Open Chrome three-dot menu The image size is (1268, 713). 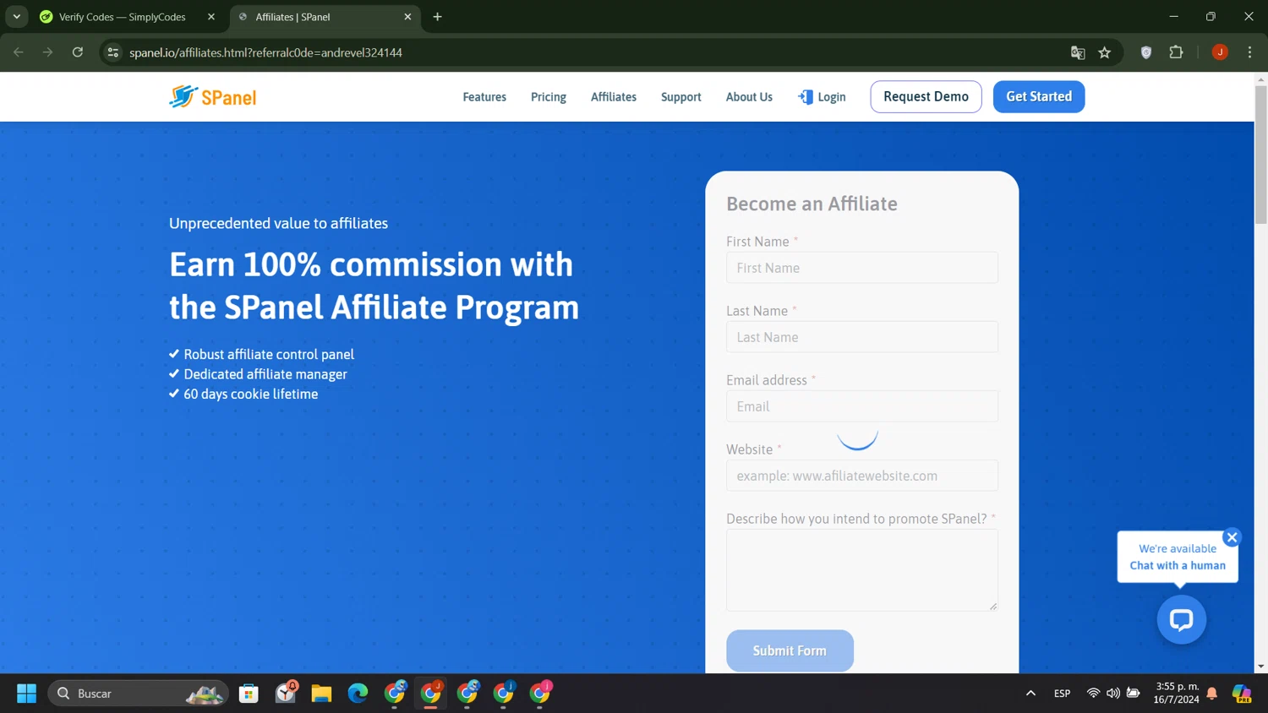[1249, 52]
